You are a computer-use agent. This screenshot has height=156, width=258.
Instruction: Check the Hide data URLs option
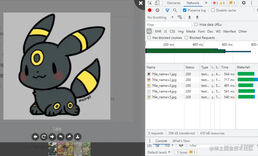pyautogui.click(x=196, y=25)
